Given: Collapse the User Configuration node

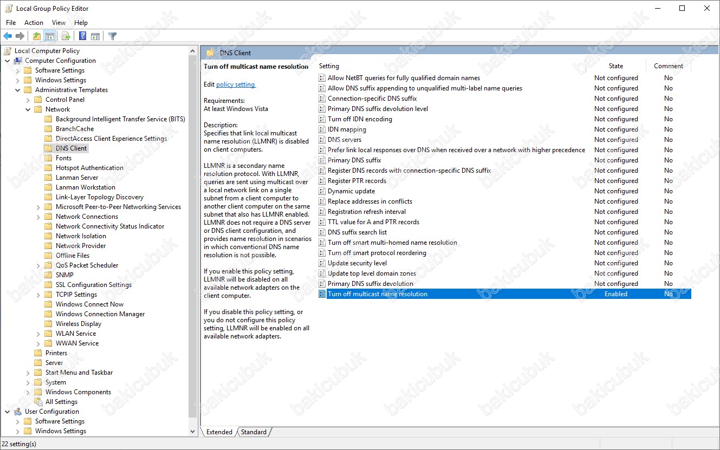Looking at the screenshot, I should pyautogui.click(x=8, y=412).
